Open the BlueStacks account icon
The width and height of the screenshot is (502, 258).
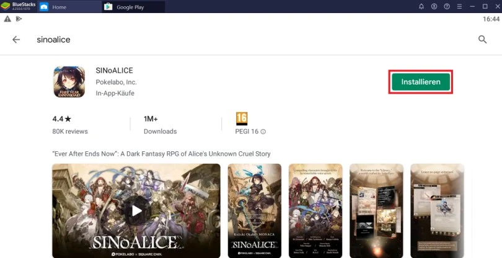coord(434,6)
